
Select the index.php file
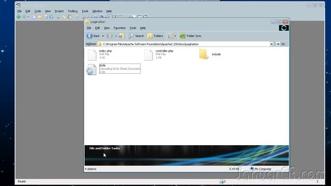coord(100,55)
